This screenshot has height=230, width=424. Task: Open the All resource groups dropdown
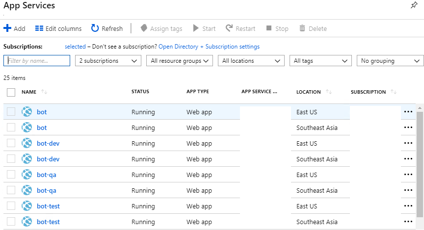pyautogui.click(x=180, y=60)
